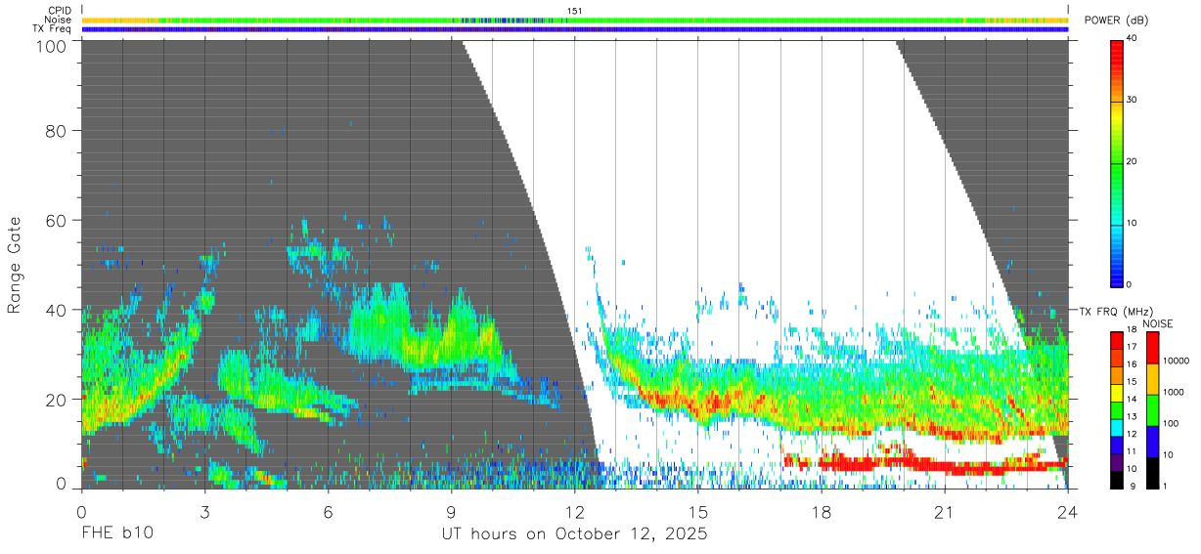Click the 1 tick on the noise legend
Image resolution: width=1201 pixels, height=554 pixels.
point(1164,487)
